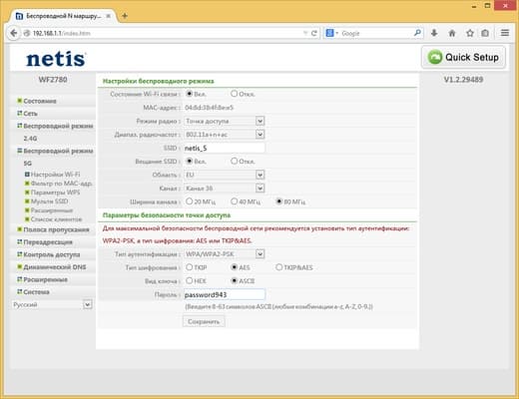
Task: Reload the page with the refresh icon
Action: pyautogui.click(x=314, y=33)
